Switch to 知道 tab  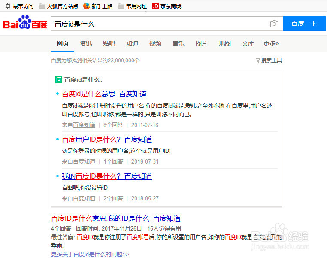click(132, 43)
